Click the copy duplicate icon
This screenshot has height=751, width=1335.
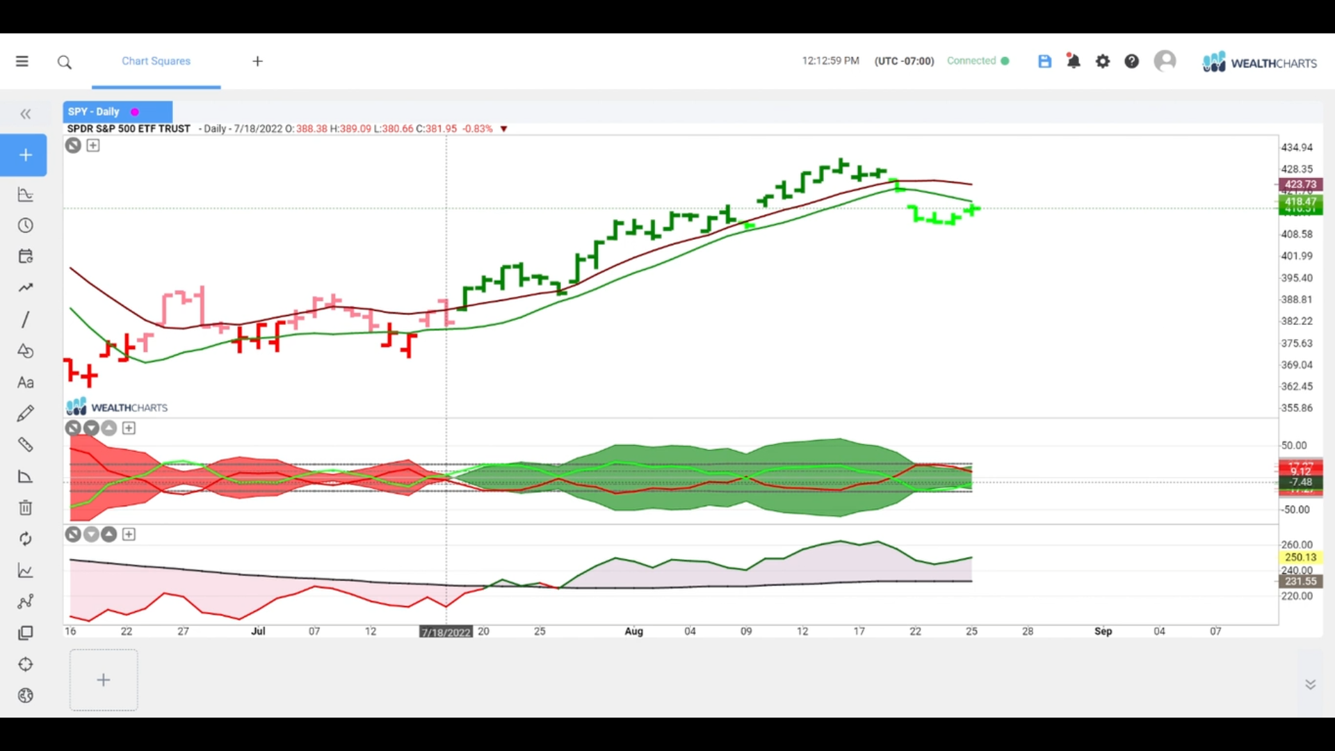[x=26, y=633]
